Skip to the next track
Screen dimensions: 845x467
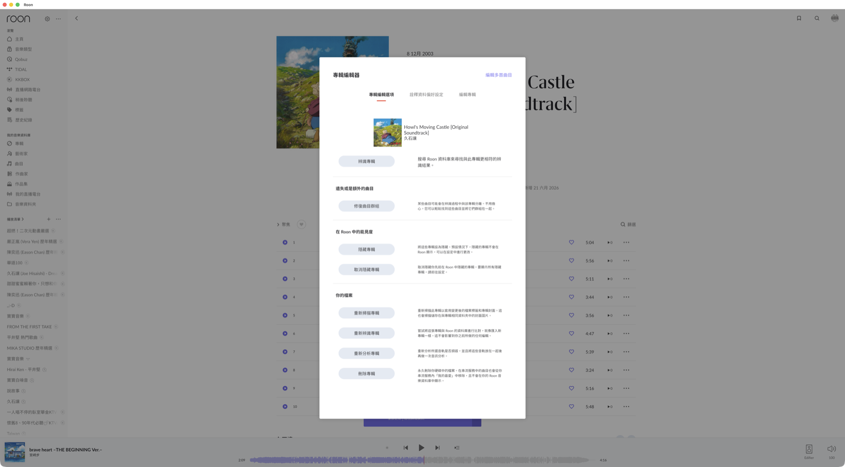[437, 448]
